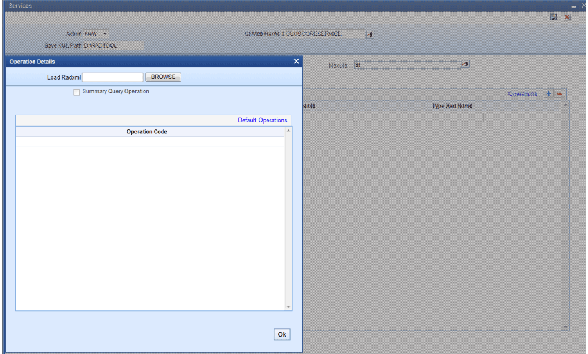Click the Service Name field FCUBSCORESERVICE
The image size is (588, 354).
[323, 34]
